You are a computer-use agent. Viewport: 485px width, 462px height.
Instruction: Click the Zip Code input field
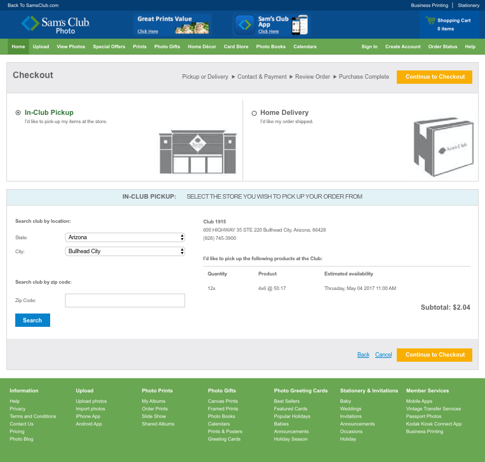click(x=125, y=300)
